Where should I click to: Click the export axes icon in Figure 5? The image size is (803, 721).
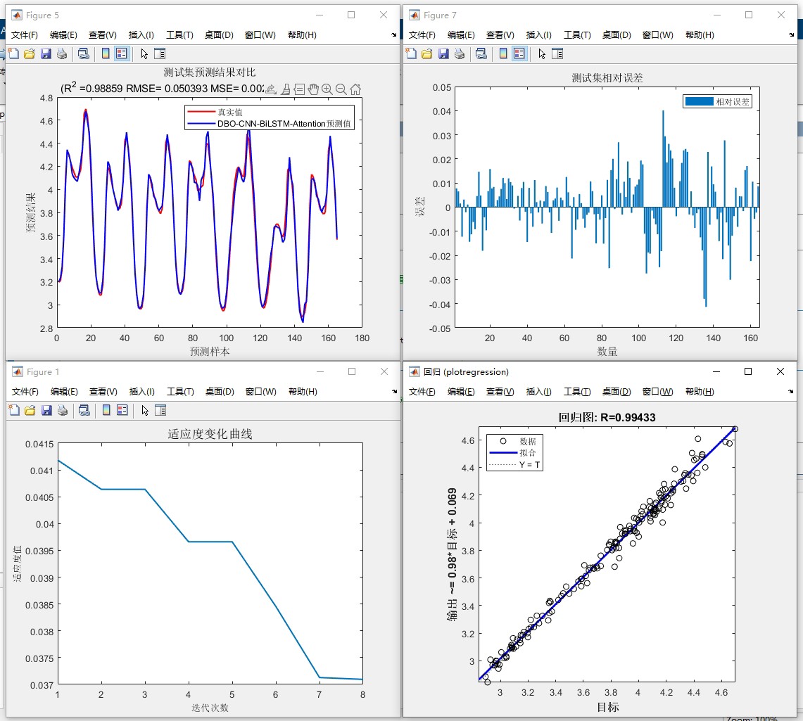(271, 89)
